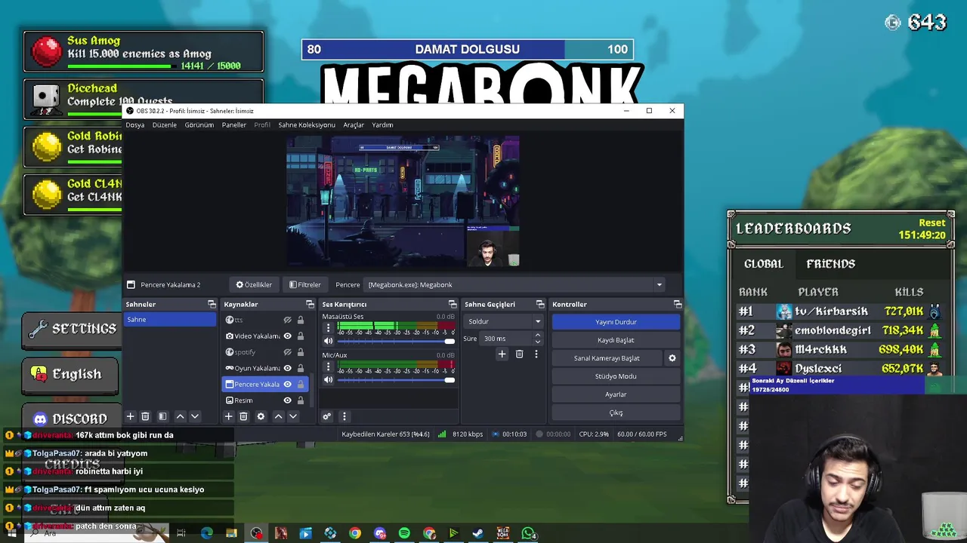Screen dimensions: 967x543
Task: Open advanced audio properties gears icon in mixer
Action: (x=326, y=416)
